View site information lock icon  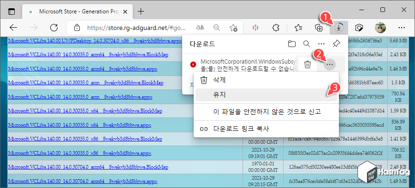pos(77,28)
